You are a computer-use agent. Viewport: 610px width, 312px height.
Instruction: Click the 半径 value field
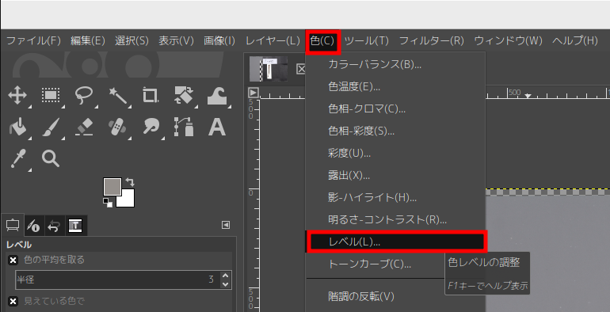[x=116, y=280]
